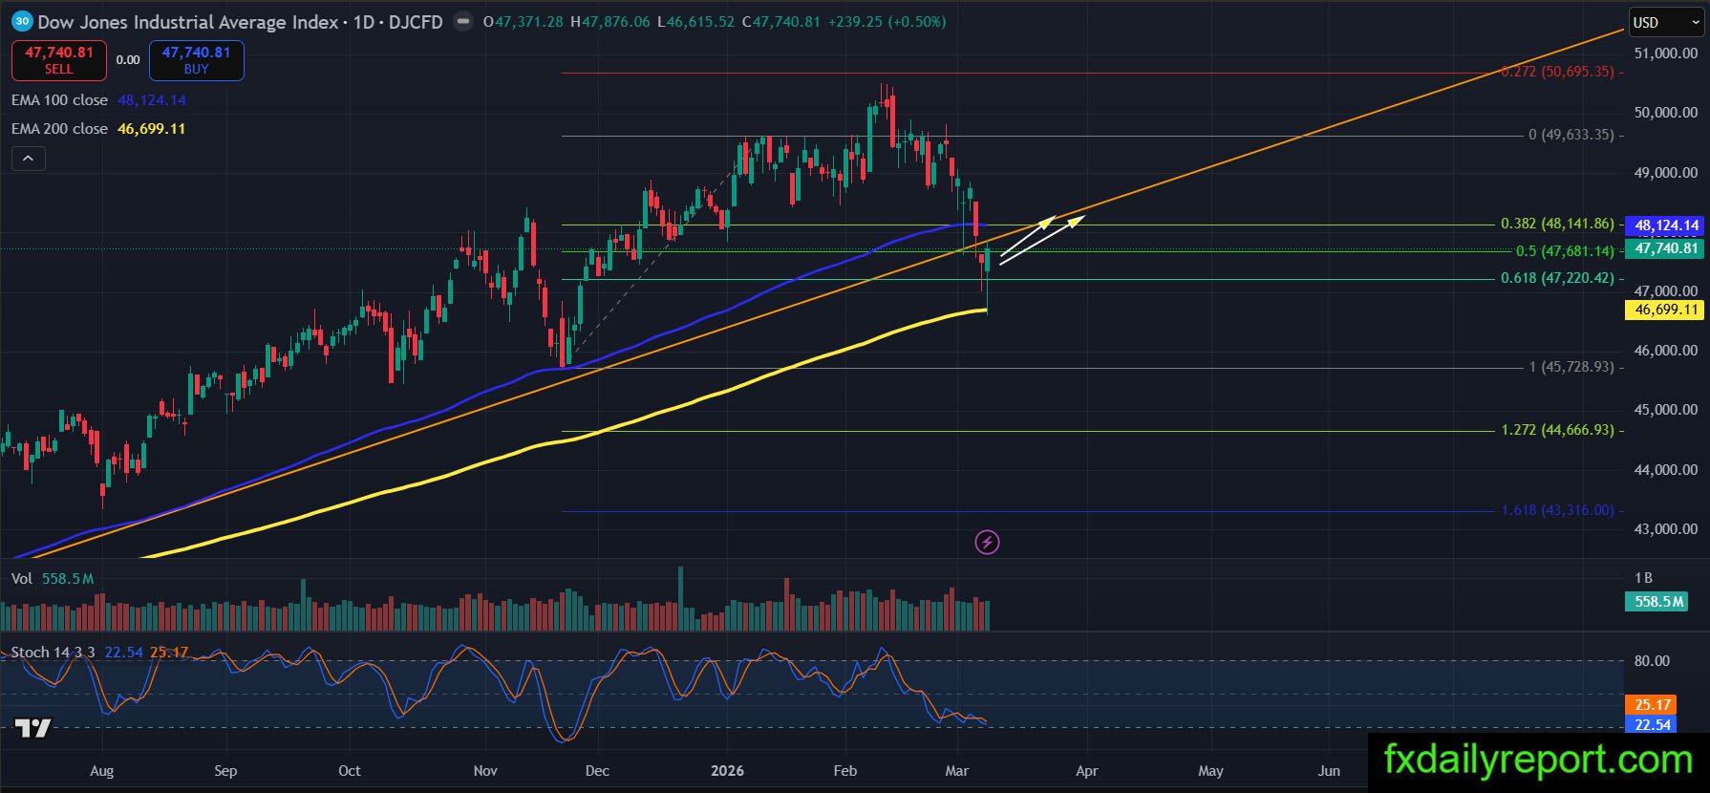This screenshot has width=1710, height=793.
Task: Click the 45,000.00 price scale label
Action: (x=1666, y=410)
